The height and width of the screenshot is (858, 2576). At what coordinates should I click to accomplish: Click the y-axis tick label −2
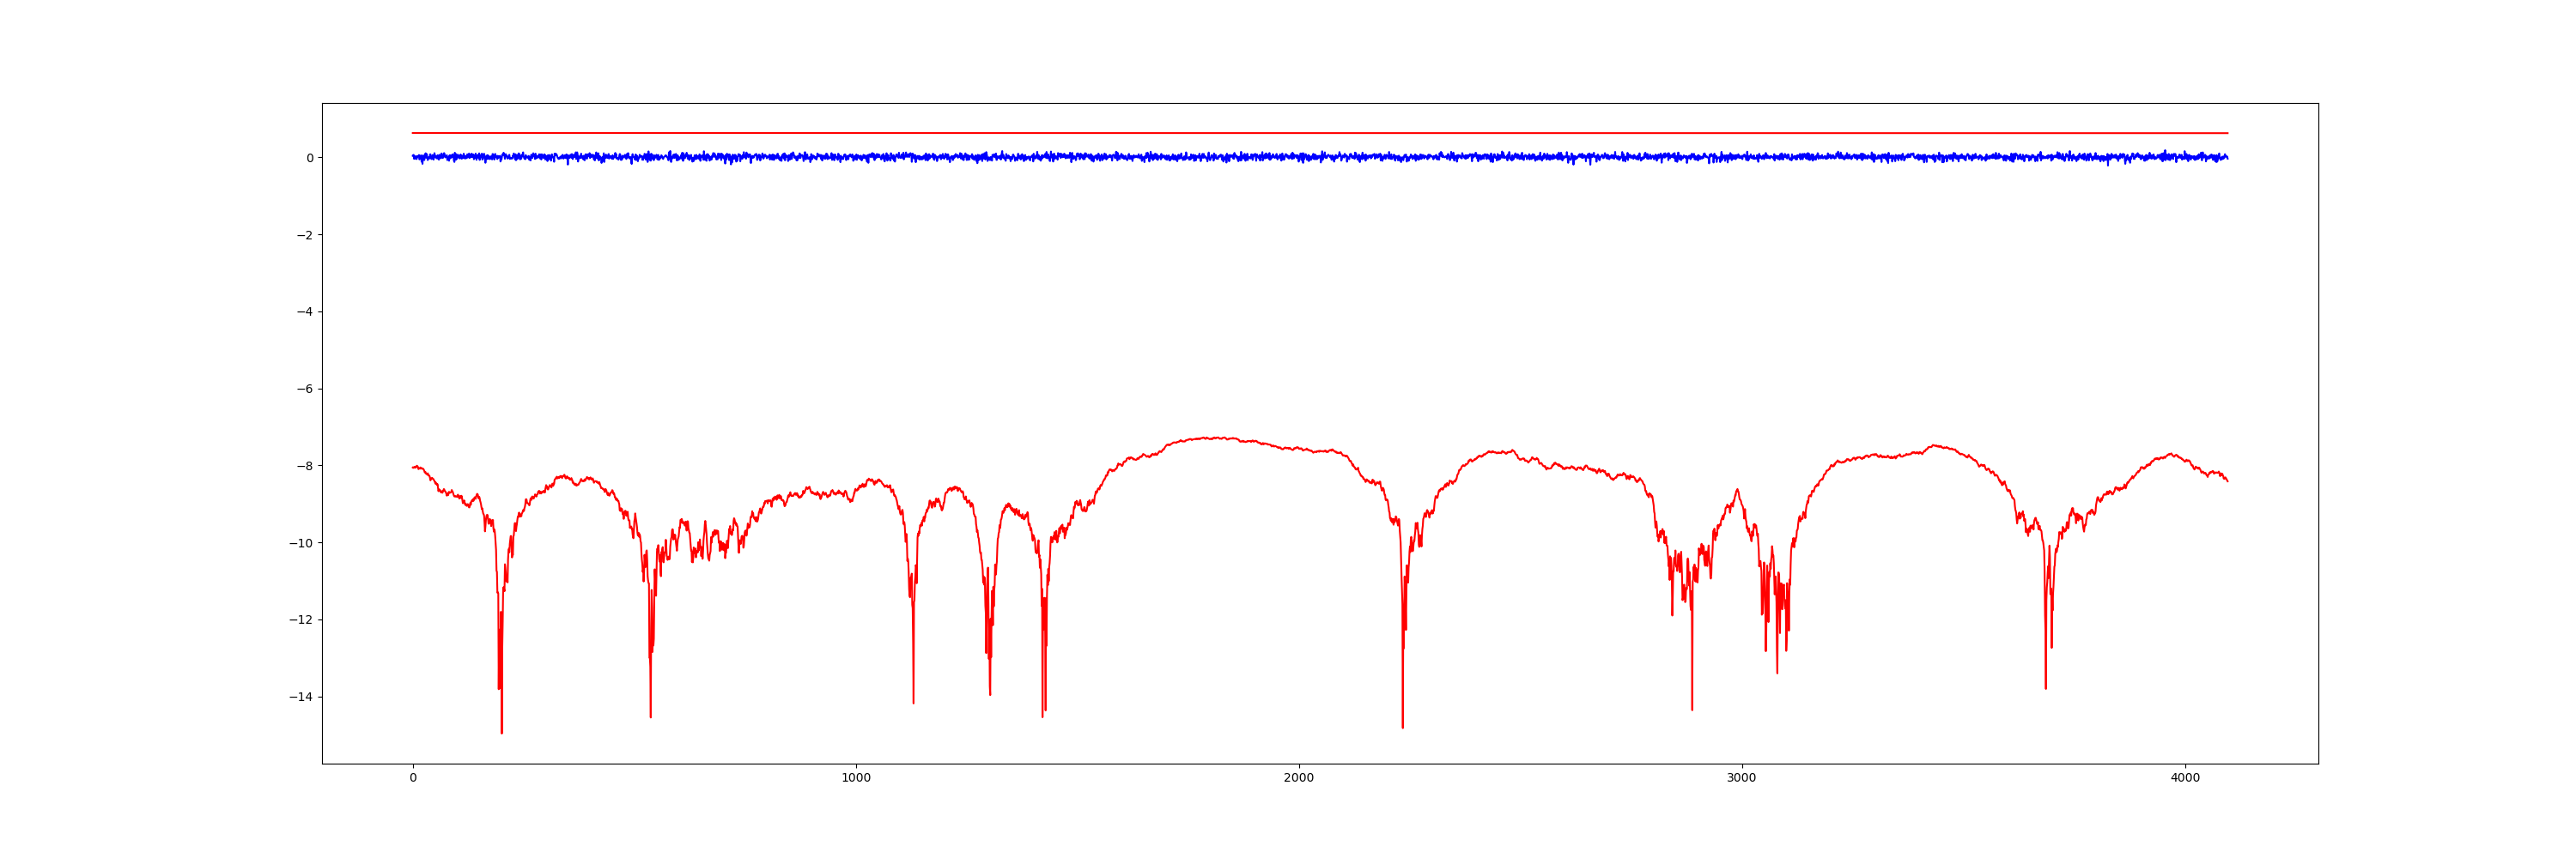pos(305,235)
